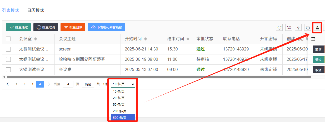Select checkbox for 会议桌 row

[8, 70]
